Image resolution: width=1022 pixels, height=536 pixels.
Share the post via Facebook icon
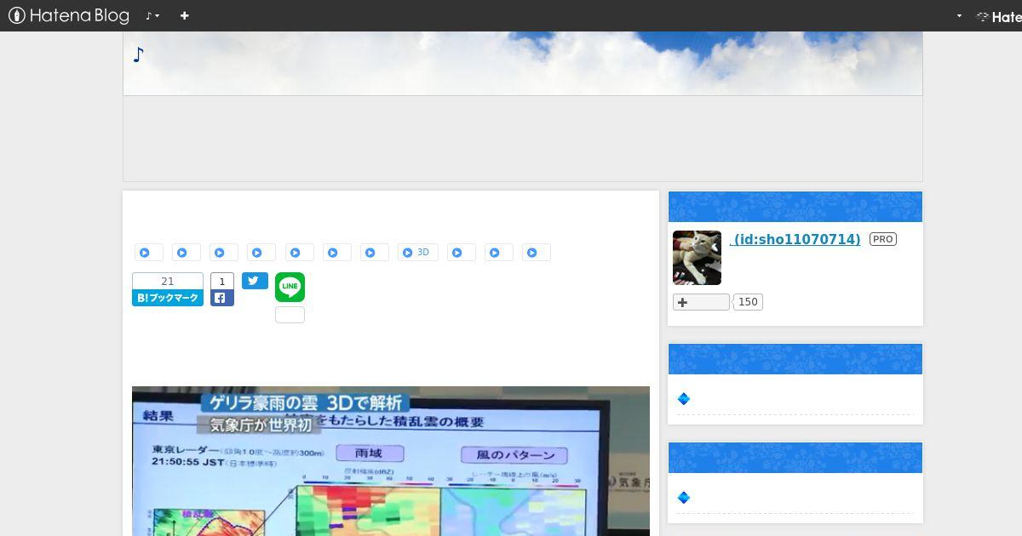tap(221, 298)
